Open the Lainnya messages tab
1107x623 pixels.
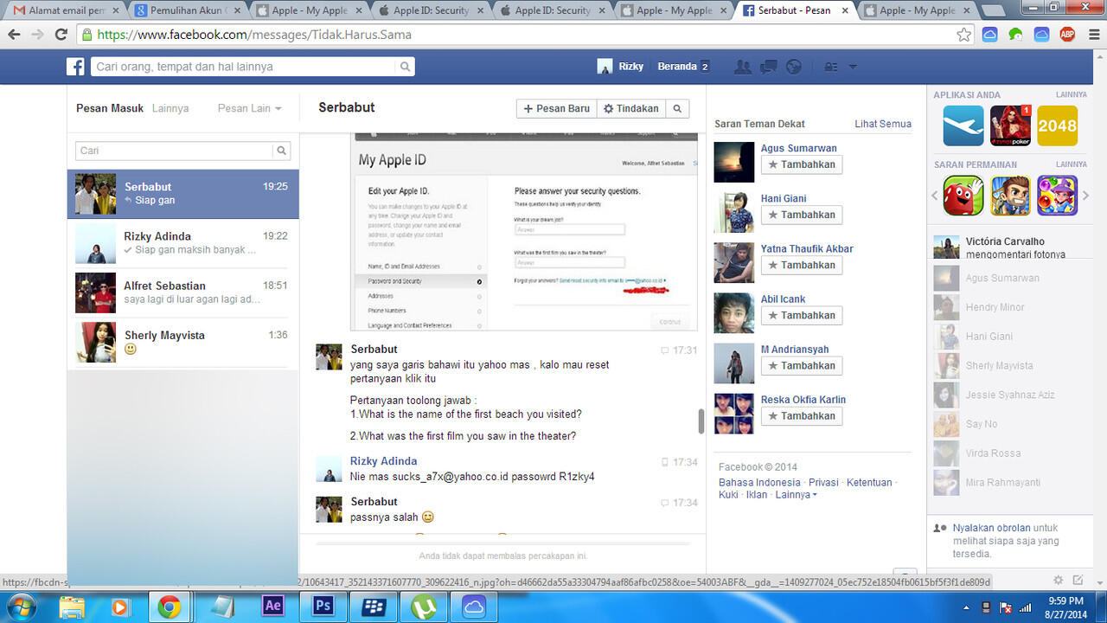[170, 108]
